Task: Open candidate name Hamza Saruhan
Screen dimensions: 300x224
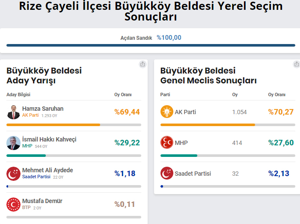Action: coord(43,109)
